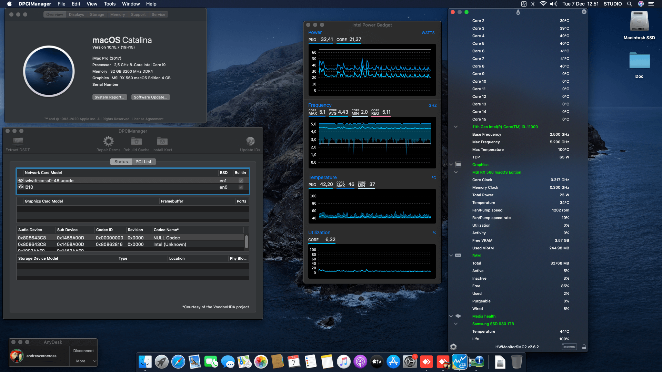
Task: Click the Core 6 temperature row
Action: click(x=520, y=51)
